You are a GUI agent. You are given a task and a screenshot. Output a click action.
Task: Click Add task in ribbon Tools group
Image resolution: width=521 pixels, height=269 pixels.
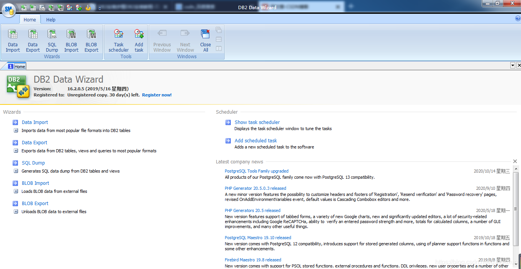(x=139, y=41)
